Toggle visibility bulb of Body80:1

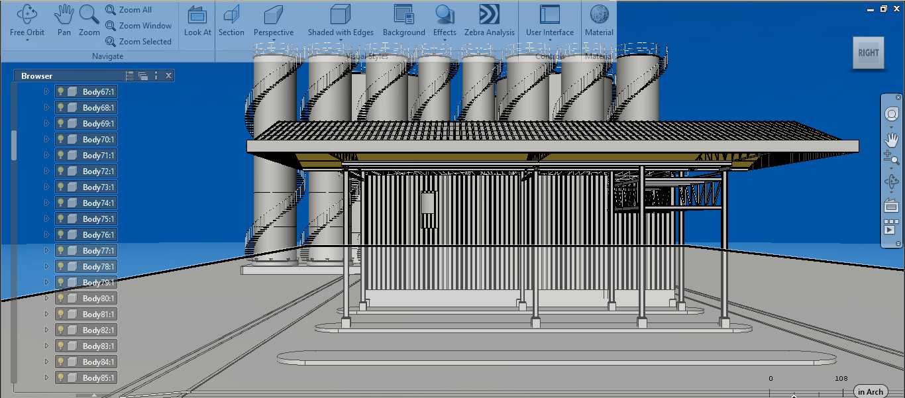60,298
